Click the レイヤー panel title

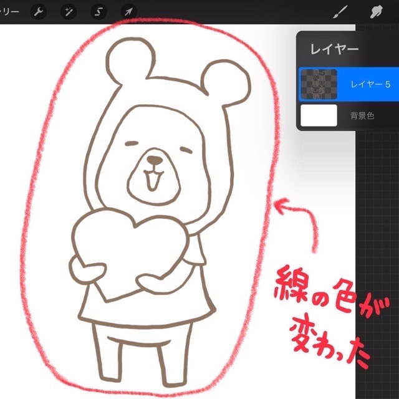click(334, 49)
